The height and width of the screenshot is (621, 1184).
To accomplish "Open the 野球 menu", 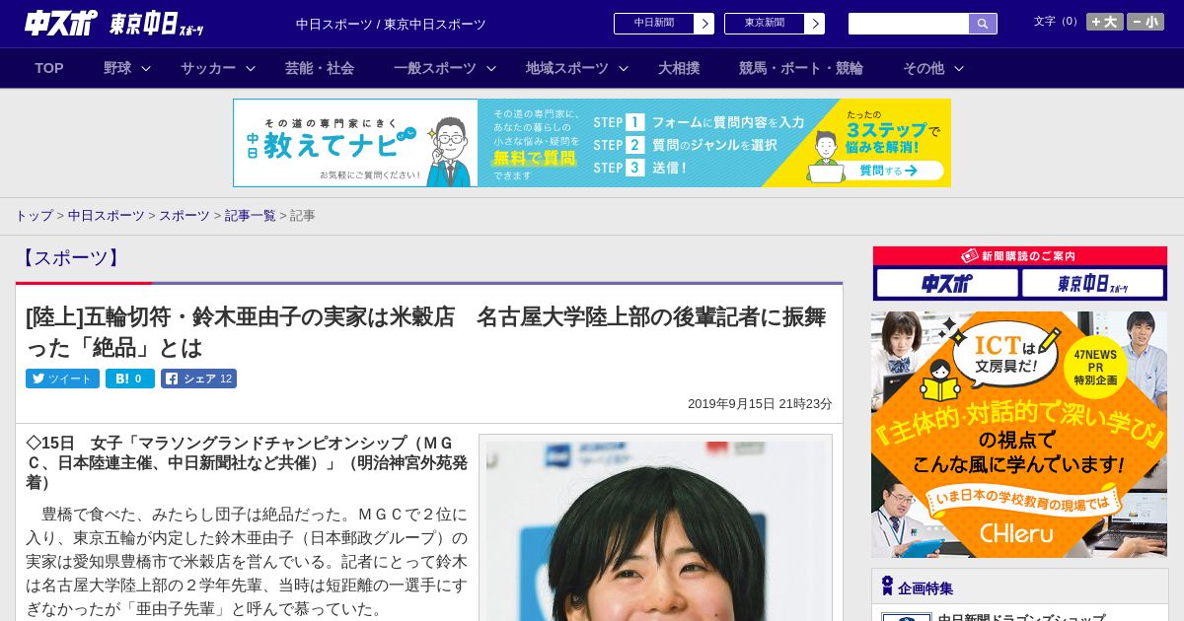I will 117,68.
